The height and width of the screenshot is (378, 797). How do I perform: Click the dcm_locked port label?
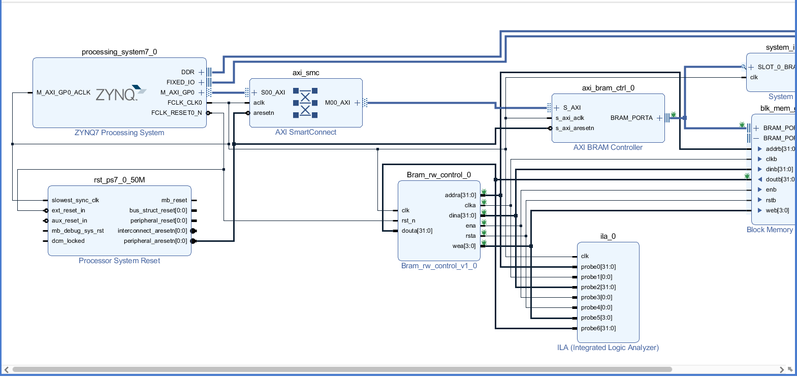point(68,241)
